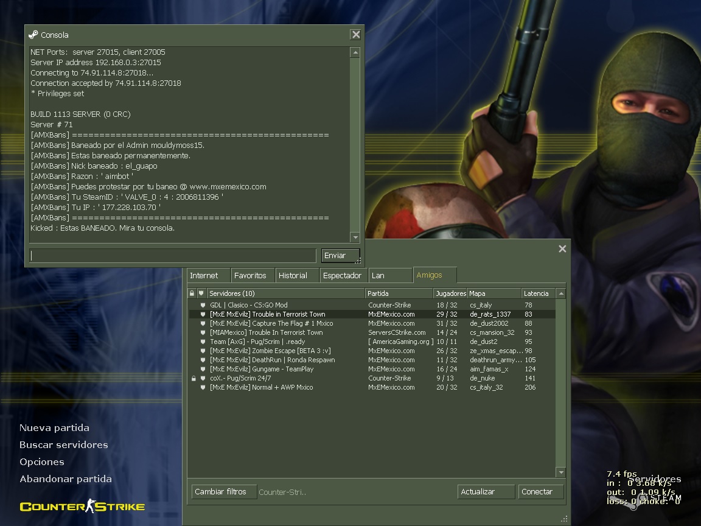Click the Conectar button
The image size is (701, 526).
tap(541, 491)
